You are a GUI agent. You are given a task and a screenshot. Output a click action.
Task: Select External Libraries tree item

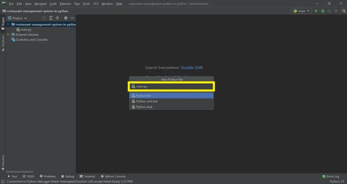coord(25,35)
